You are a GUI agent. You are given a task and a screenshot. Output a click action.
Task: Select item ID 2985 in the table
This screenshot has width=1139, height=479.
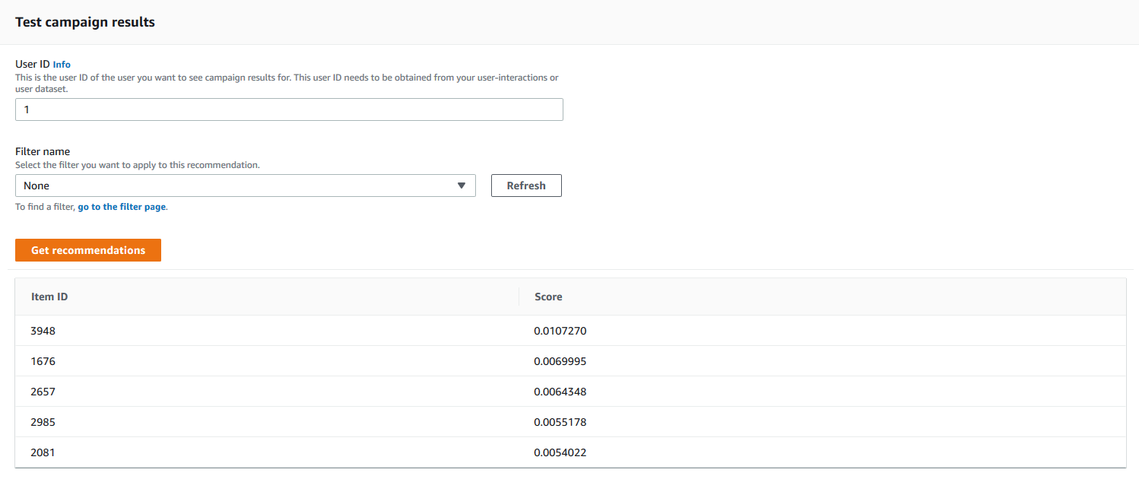(x=43, y=422)
